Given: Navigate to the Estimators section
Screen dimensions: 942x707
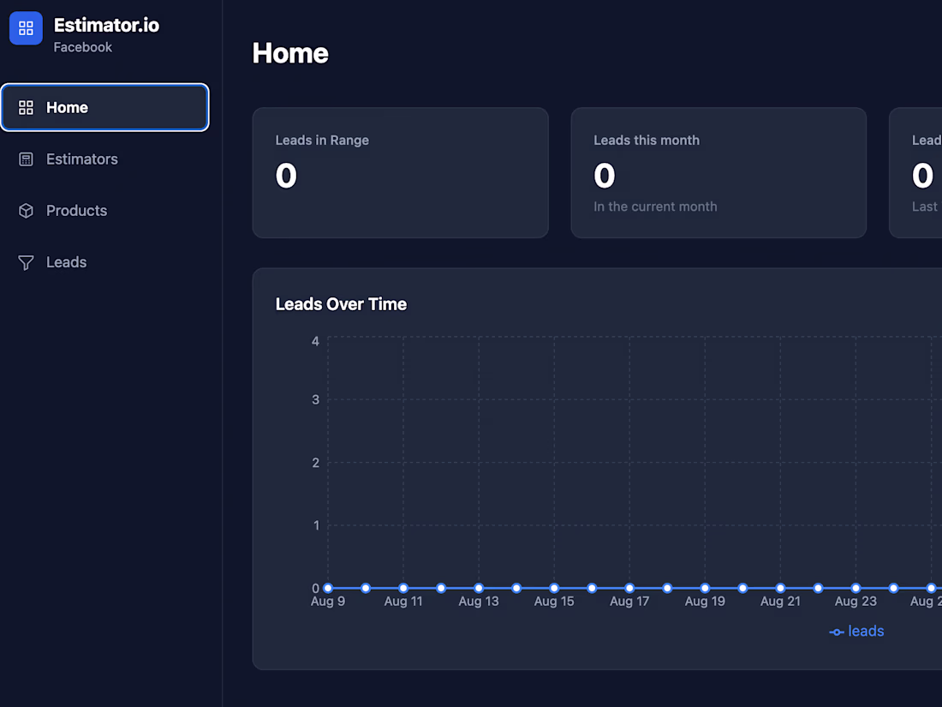Looking at the screenshot, I should [x=81, y=159].
